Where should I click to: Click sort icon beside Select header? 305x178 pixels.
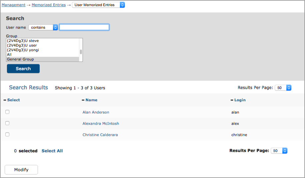click(5, 100)
